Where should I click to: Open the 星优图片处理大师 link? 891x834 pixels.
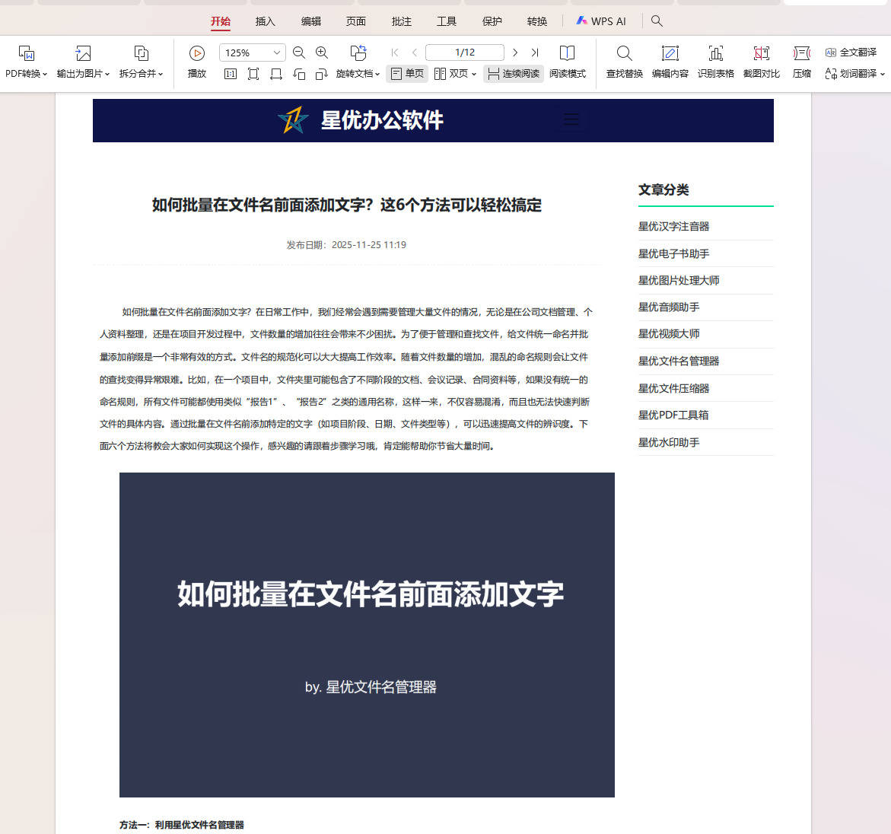[x=679, y=280]
